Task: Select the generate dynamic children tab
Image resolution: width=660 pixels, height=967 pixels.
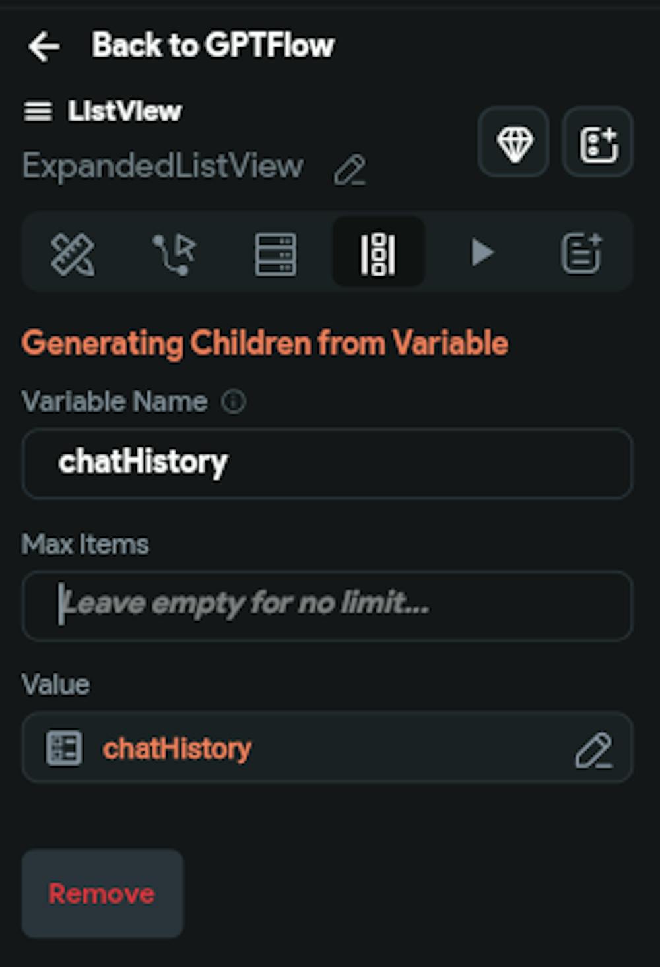Action: [x=378, y=253]
